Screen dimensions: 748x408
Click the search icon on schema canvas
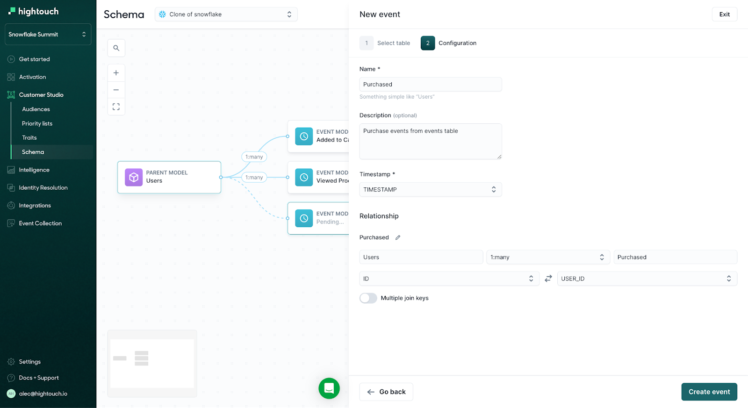tap(116, 48)
